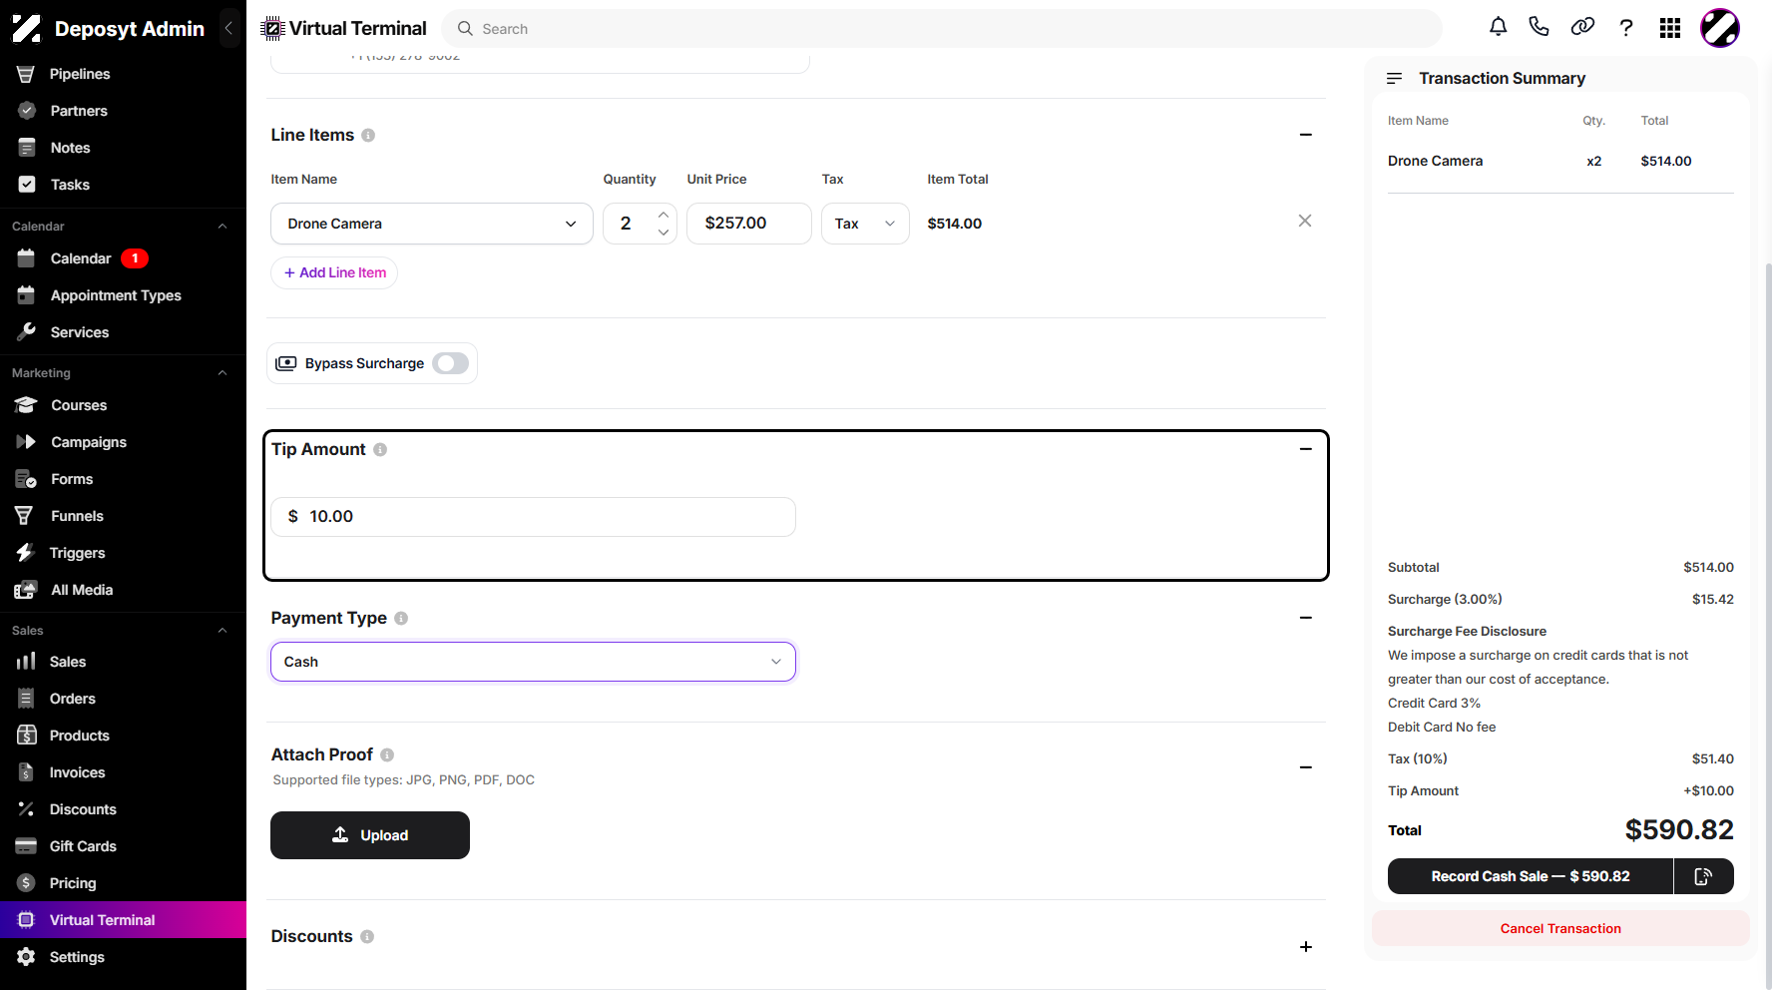Click the info icon beside Payment Type

401,619
